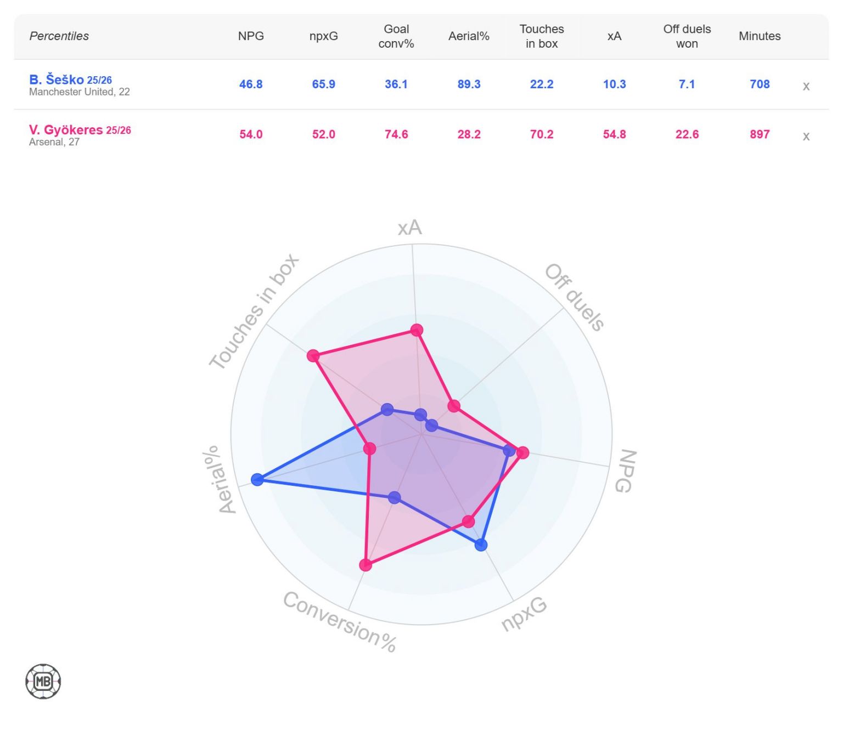Viewport: 843px width, 737px height.
Task: Remove V. Gyökeres row with x button
Action: (806, 137)
